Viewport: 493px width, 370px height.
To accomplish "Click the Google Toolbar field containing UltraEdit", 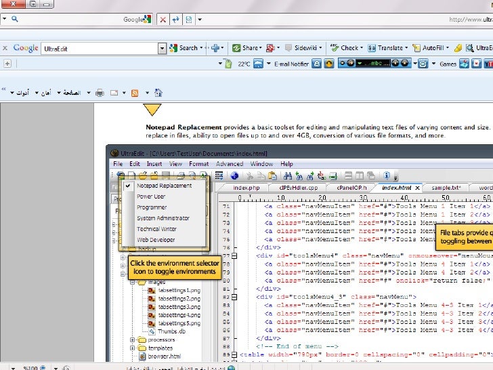I will pos(100,49).
